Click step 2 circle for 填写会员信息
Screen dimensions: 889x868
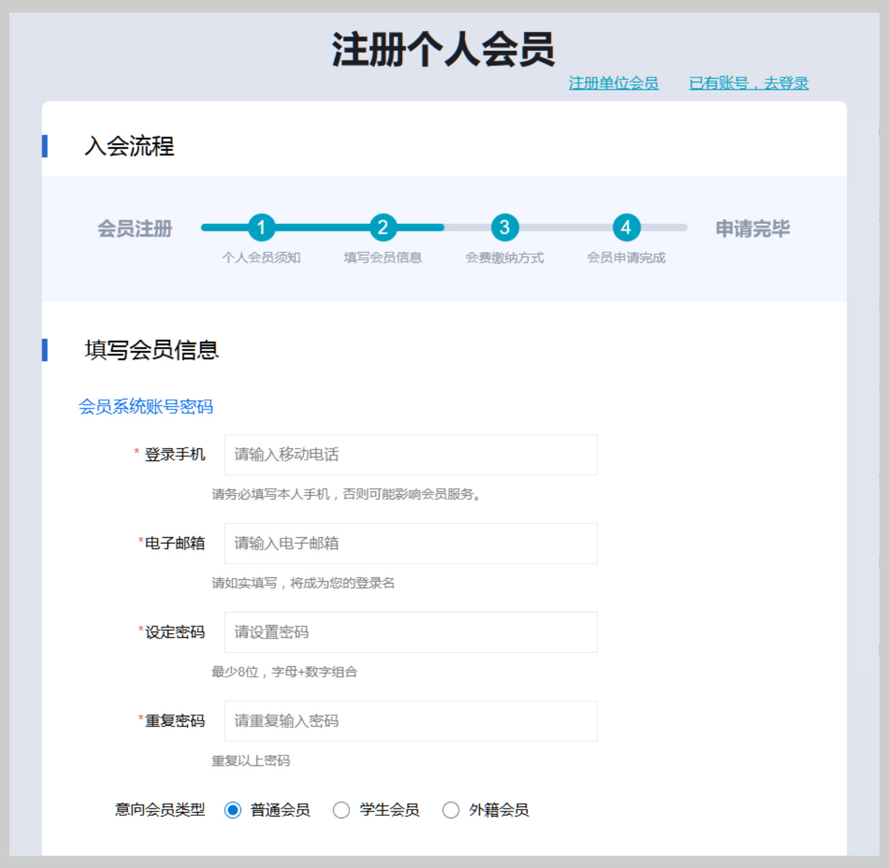pos(383,228)
